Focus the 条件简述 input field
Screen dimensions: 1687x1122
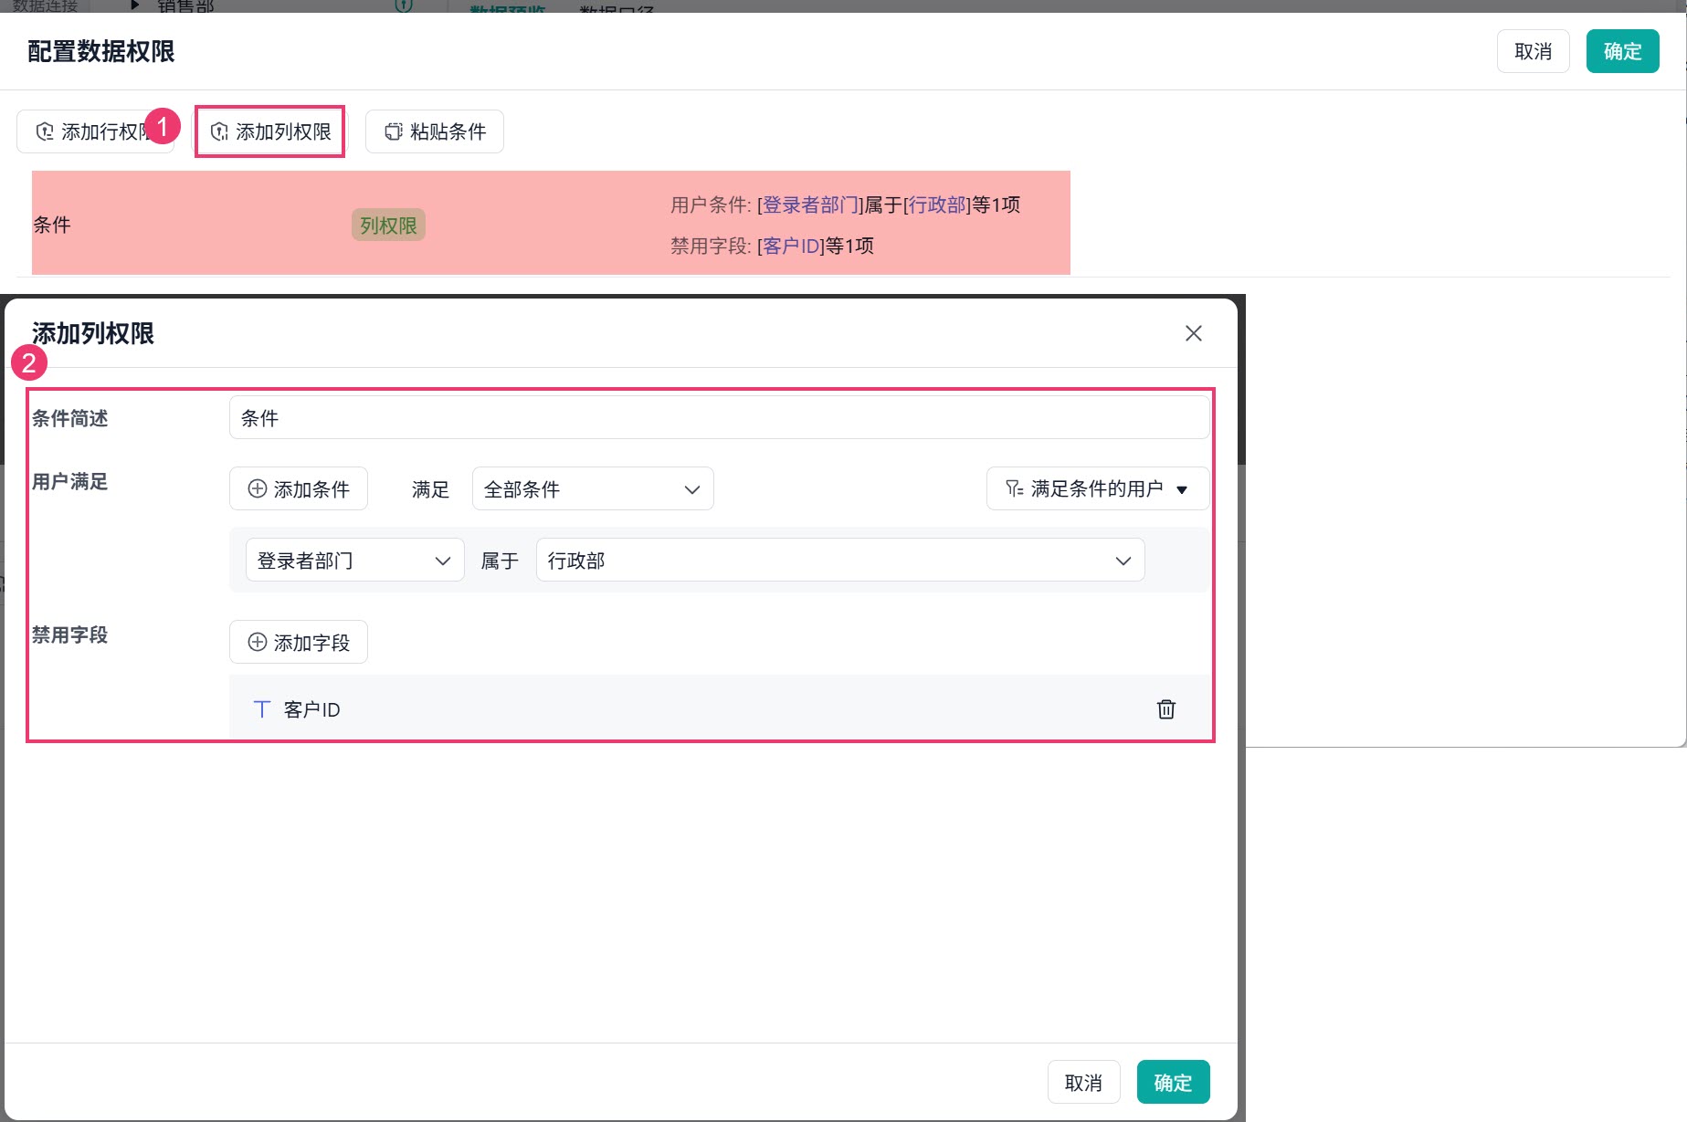pyautogui.click(x=719, y=417)
